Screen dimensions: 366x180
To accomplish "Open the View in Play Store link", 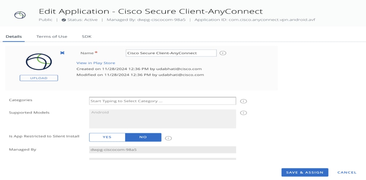I will coord(96,63).
